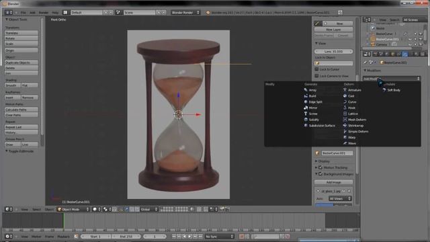Toggle visibility eye for BezierCurve.001

pos(410,39)
